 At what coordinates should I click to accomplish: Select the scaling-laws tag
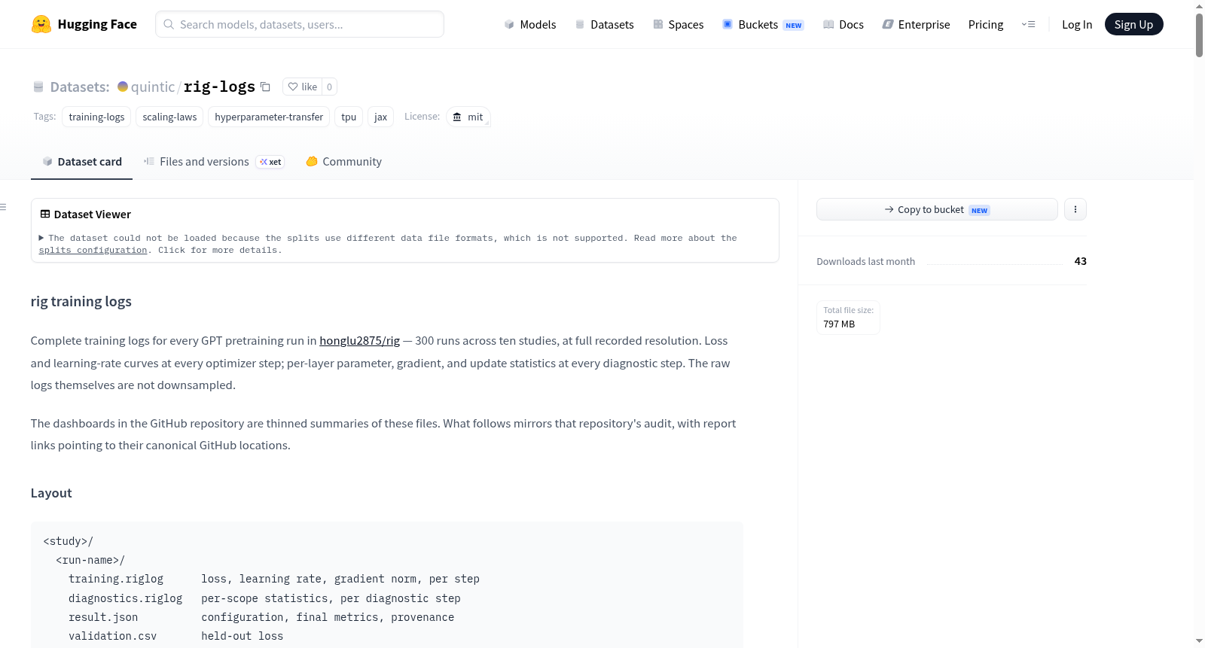point(169,117)
